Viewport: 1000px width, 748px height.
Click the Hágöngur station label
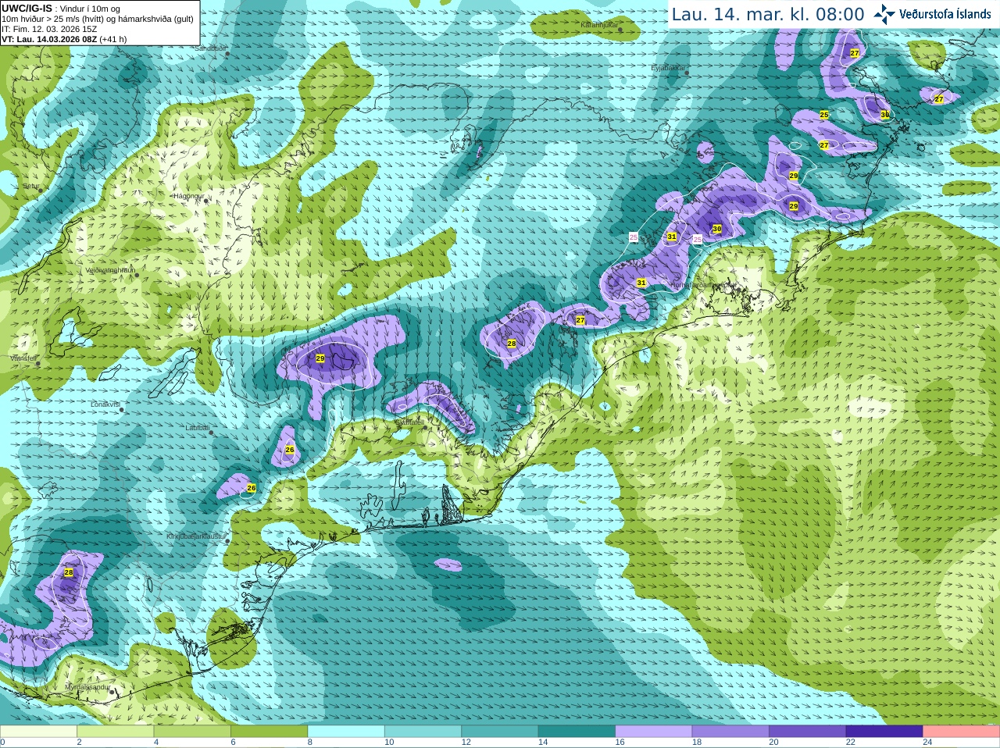click(188, 196)
